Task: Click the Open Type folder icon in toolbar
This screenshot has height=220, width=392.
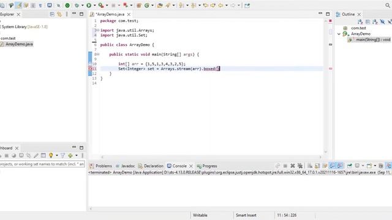Action: click(160, 5)
